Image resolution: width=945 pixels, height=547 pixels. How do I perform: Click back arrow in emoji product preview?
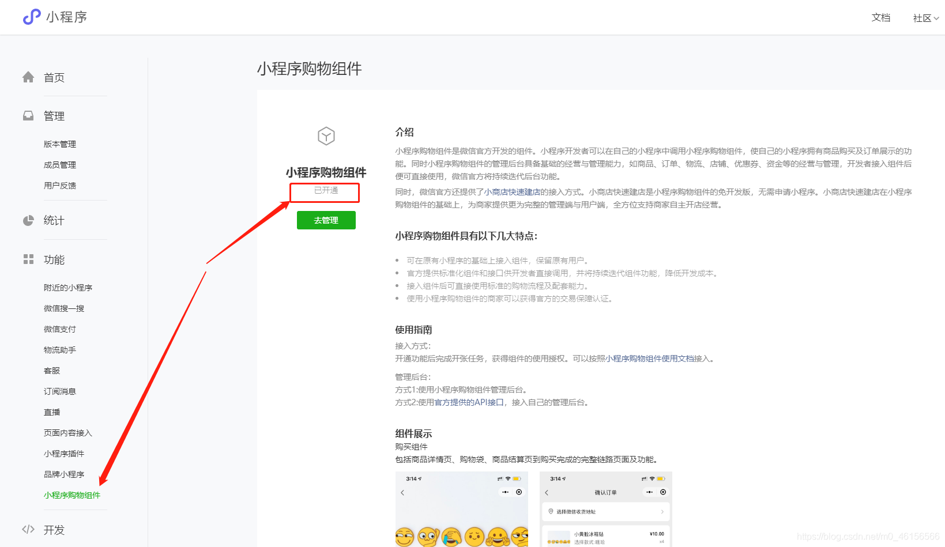click(x=402, y=493)
